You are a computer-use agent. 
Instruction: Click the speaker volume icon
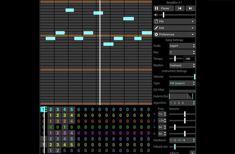point(156,15)
